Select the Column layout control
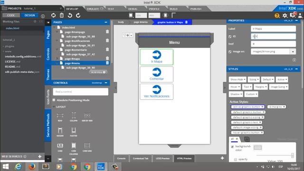 point(74,117)
